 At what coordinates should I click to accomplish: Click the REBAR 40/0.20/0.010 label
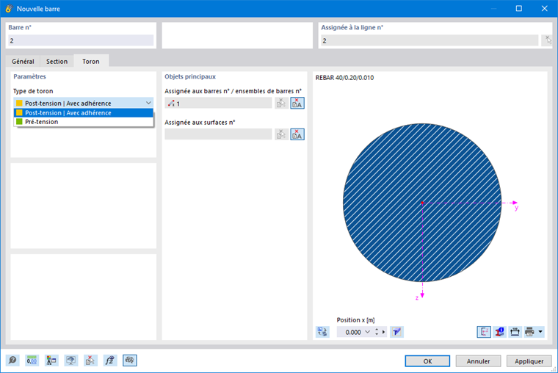344,78
